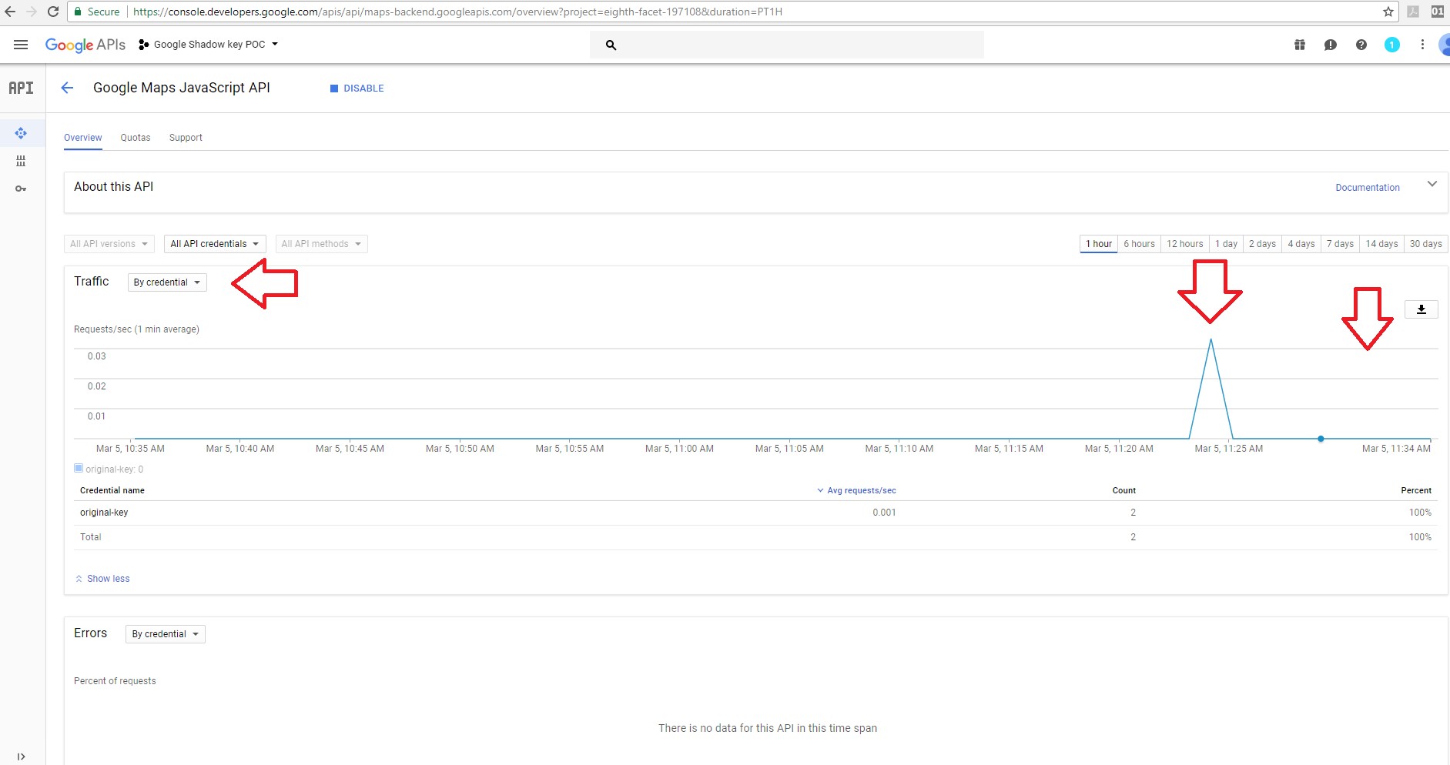Sort by Count column header

pyautogui.click(x=1123, y=490)
